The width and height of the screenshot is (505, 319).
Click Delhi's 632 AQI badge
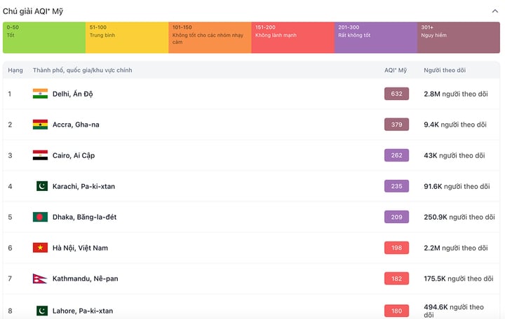click(396, 94)
